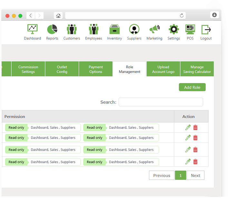Click the Logout icon

pos(206,30)
